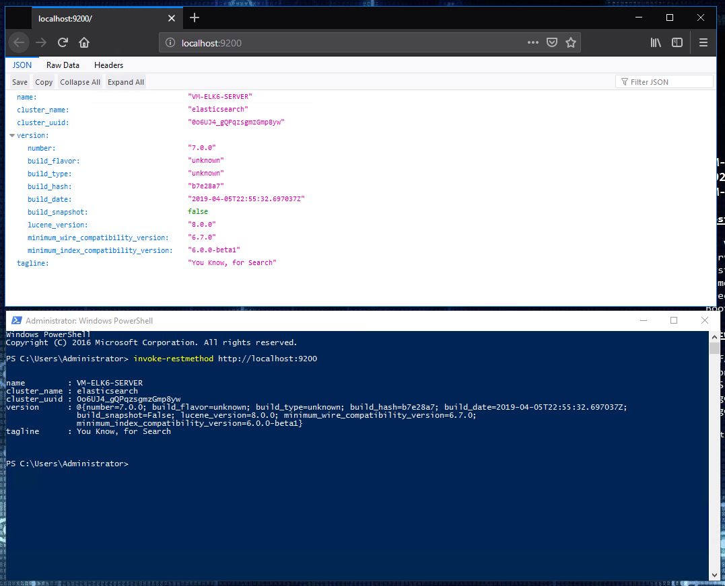Click Collapse All button
This screenshot has height=586, width=725.
[80, 82]
